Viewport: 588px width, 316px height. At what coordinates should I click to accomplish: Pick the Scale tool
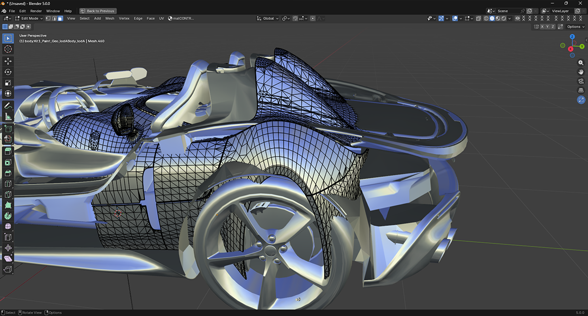[8, 83]
